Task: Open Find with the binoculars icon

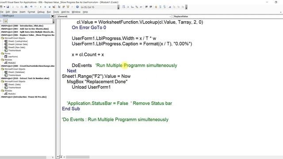Action: click(26, 7)
